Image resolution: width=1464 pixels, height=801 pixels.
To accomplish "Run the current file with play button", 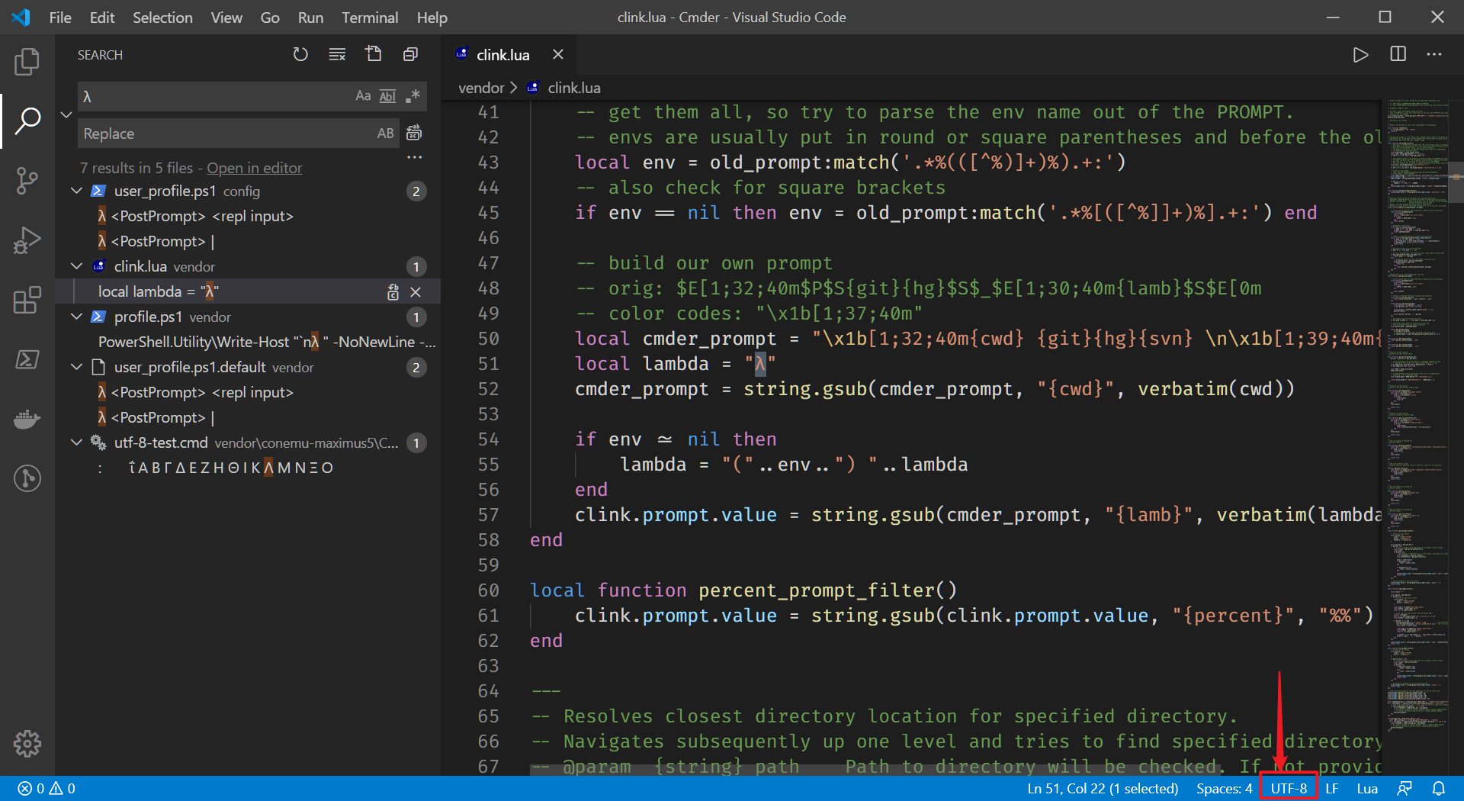I will pyautogui.click(x=1360, y=54).
